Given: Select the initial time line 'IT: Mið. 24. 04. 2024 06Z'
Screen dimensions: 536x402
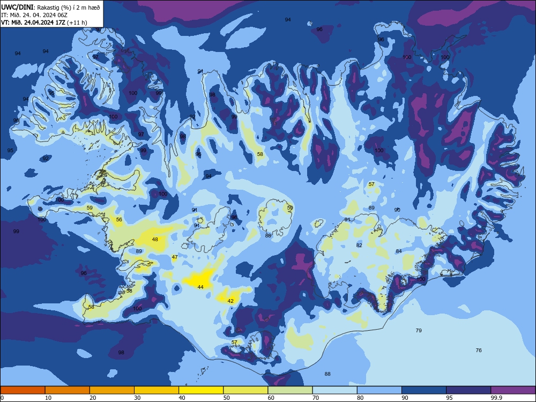Looking at the screenshot, I should click(x=34, y=15).
